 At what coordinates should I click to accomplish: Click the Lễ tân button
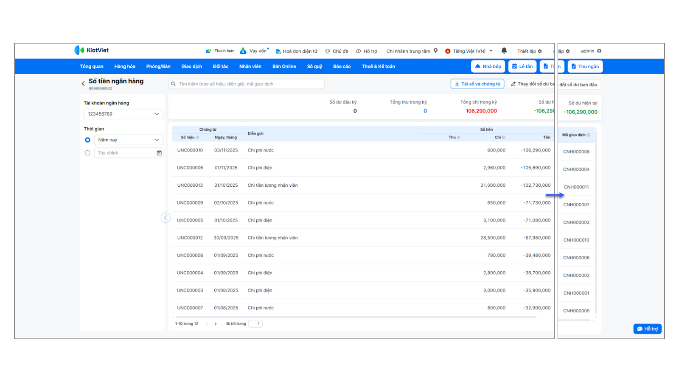[x=522, y=66]
